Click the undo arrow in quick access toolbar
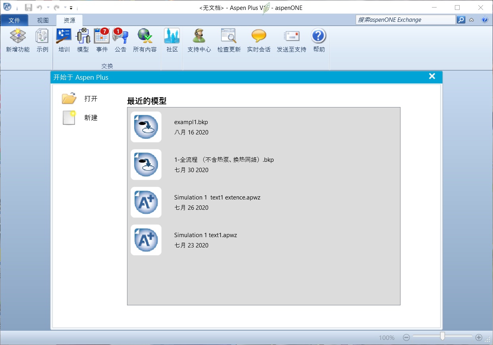The image size is (493, 345). tap(39, 8)
